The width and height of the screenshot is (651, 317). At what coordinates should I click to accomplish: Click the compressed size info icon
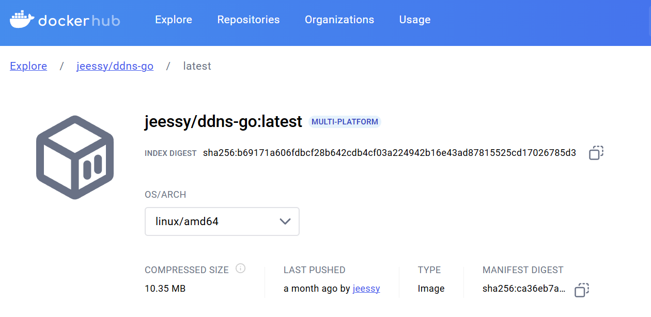pos(240,268)
